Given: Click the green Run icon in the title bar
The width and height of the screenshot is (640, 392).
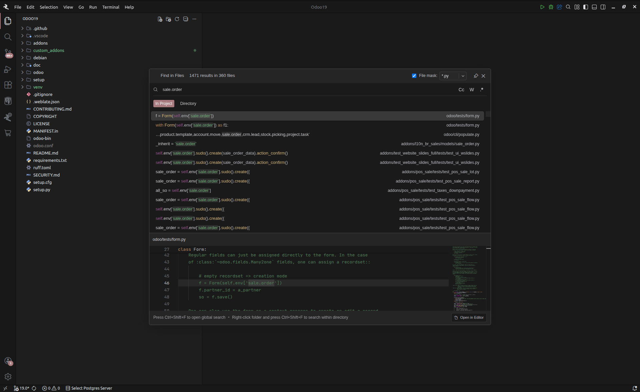Looking at the screenshot, I should click(x=542, y=7).
